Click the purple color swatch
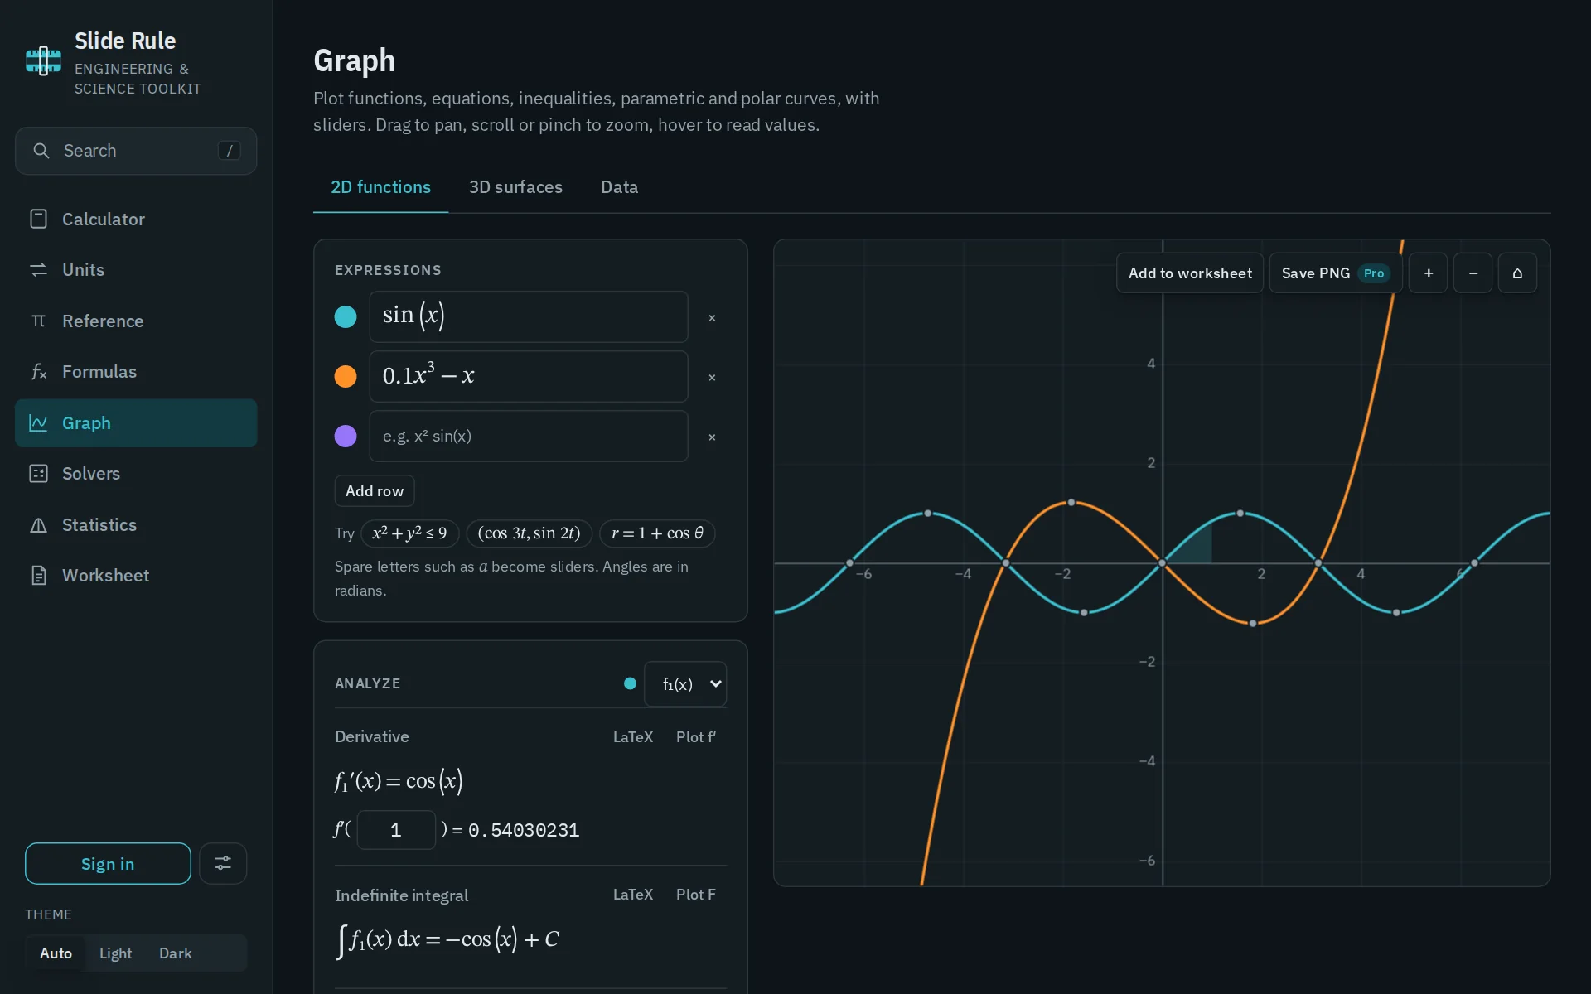The image size is (1591, 994). (x=346, y=437)
